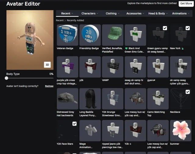The image size is (195, 154).
Task: Equip the Camo Matching Top
Action: pyautogui.click(x=158, y=99)
